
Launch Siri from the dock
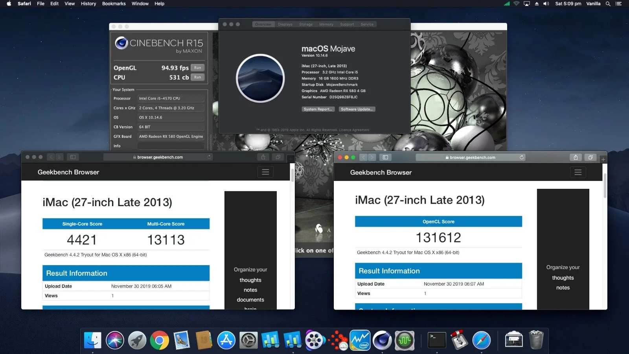pos(115,340)
